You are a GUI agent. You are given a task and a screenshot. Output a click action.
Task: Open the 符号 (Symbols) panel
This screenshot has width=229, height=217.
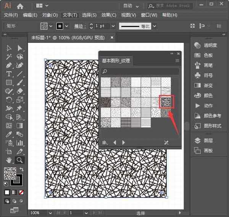pyautogui.click(x=208, y=75)
